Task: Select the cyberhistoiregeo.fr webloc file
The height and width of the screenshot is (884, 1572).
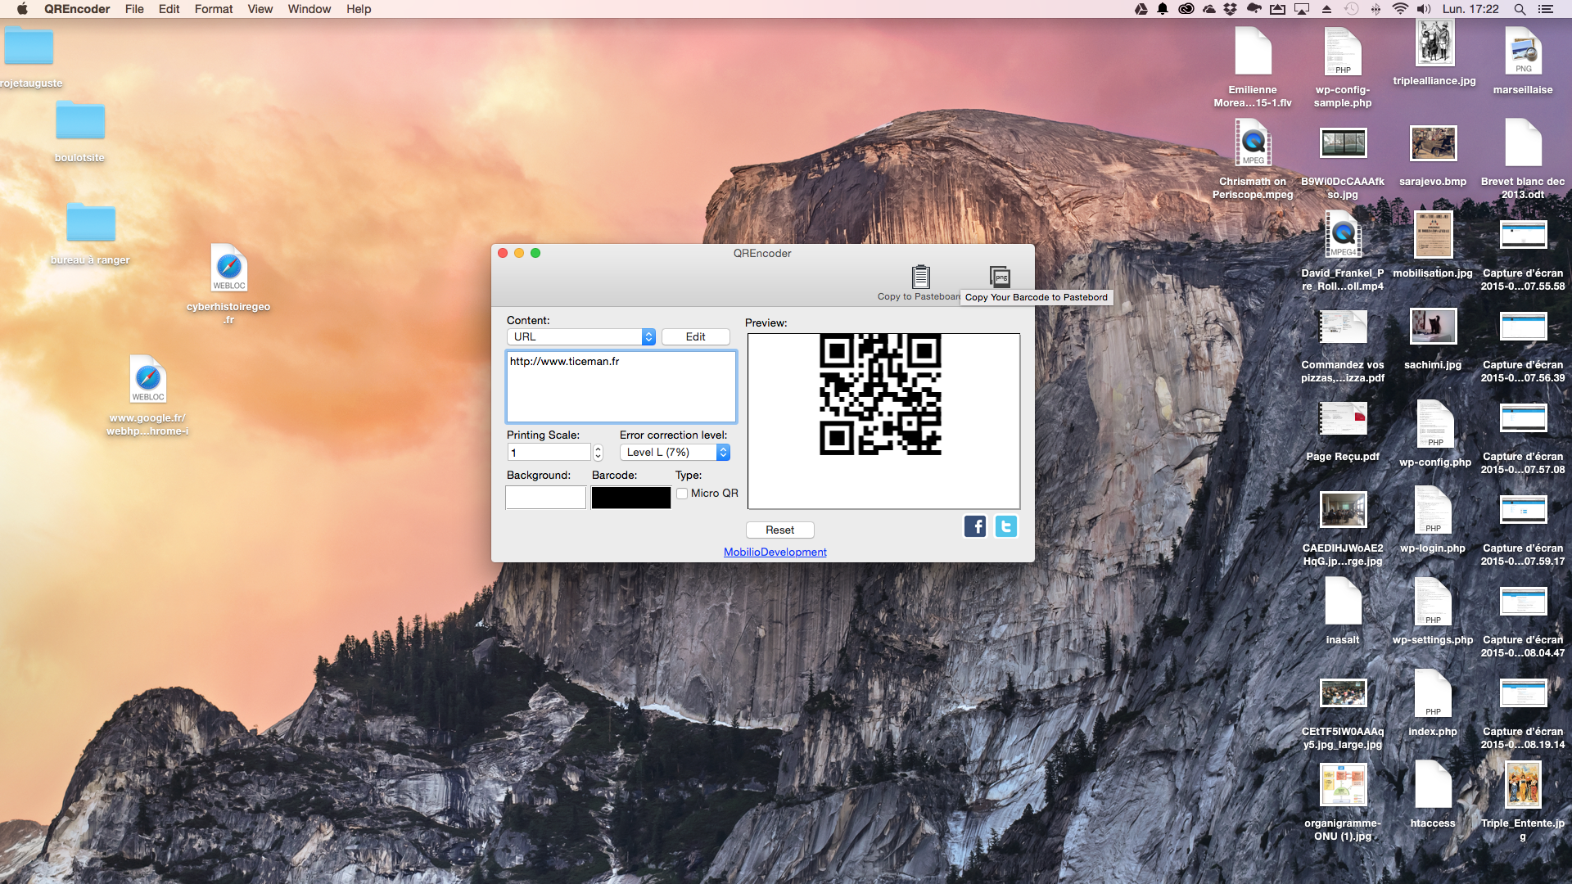Action: coord(228,268)
